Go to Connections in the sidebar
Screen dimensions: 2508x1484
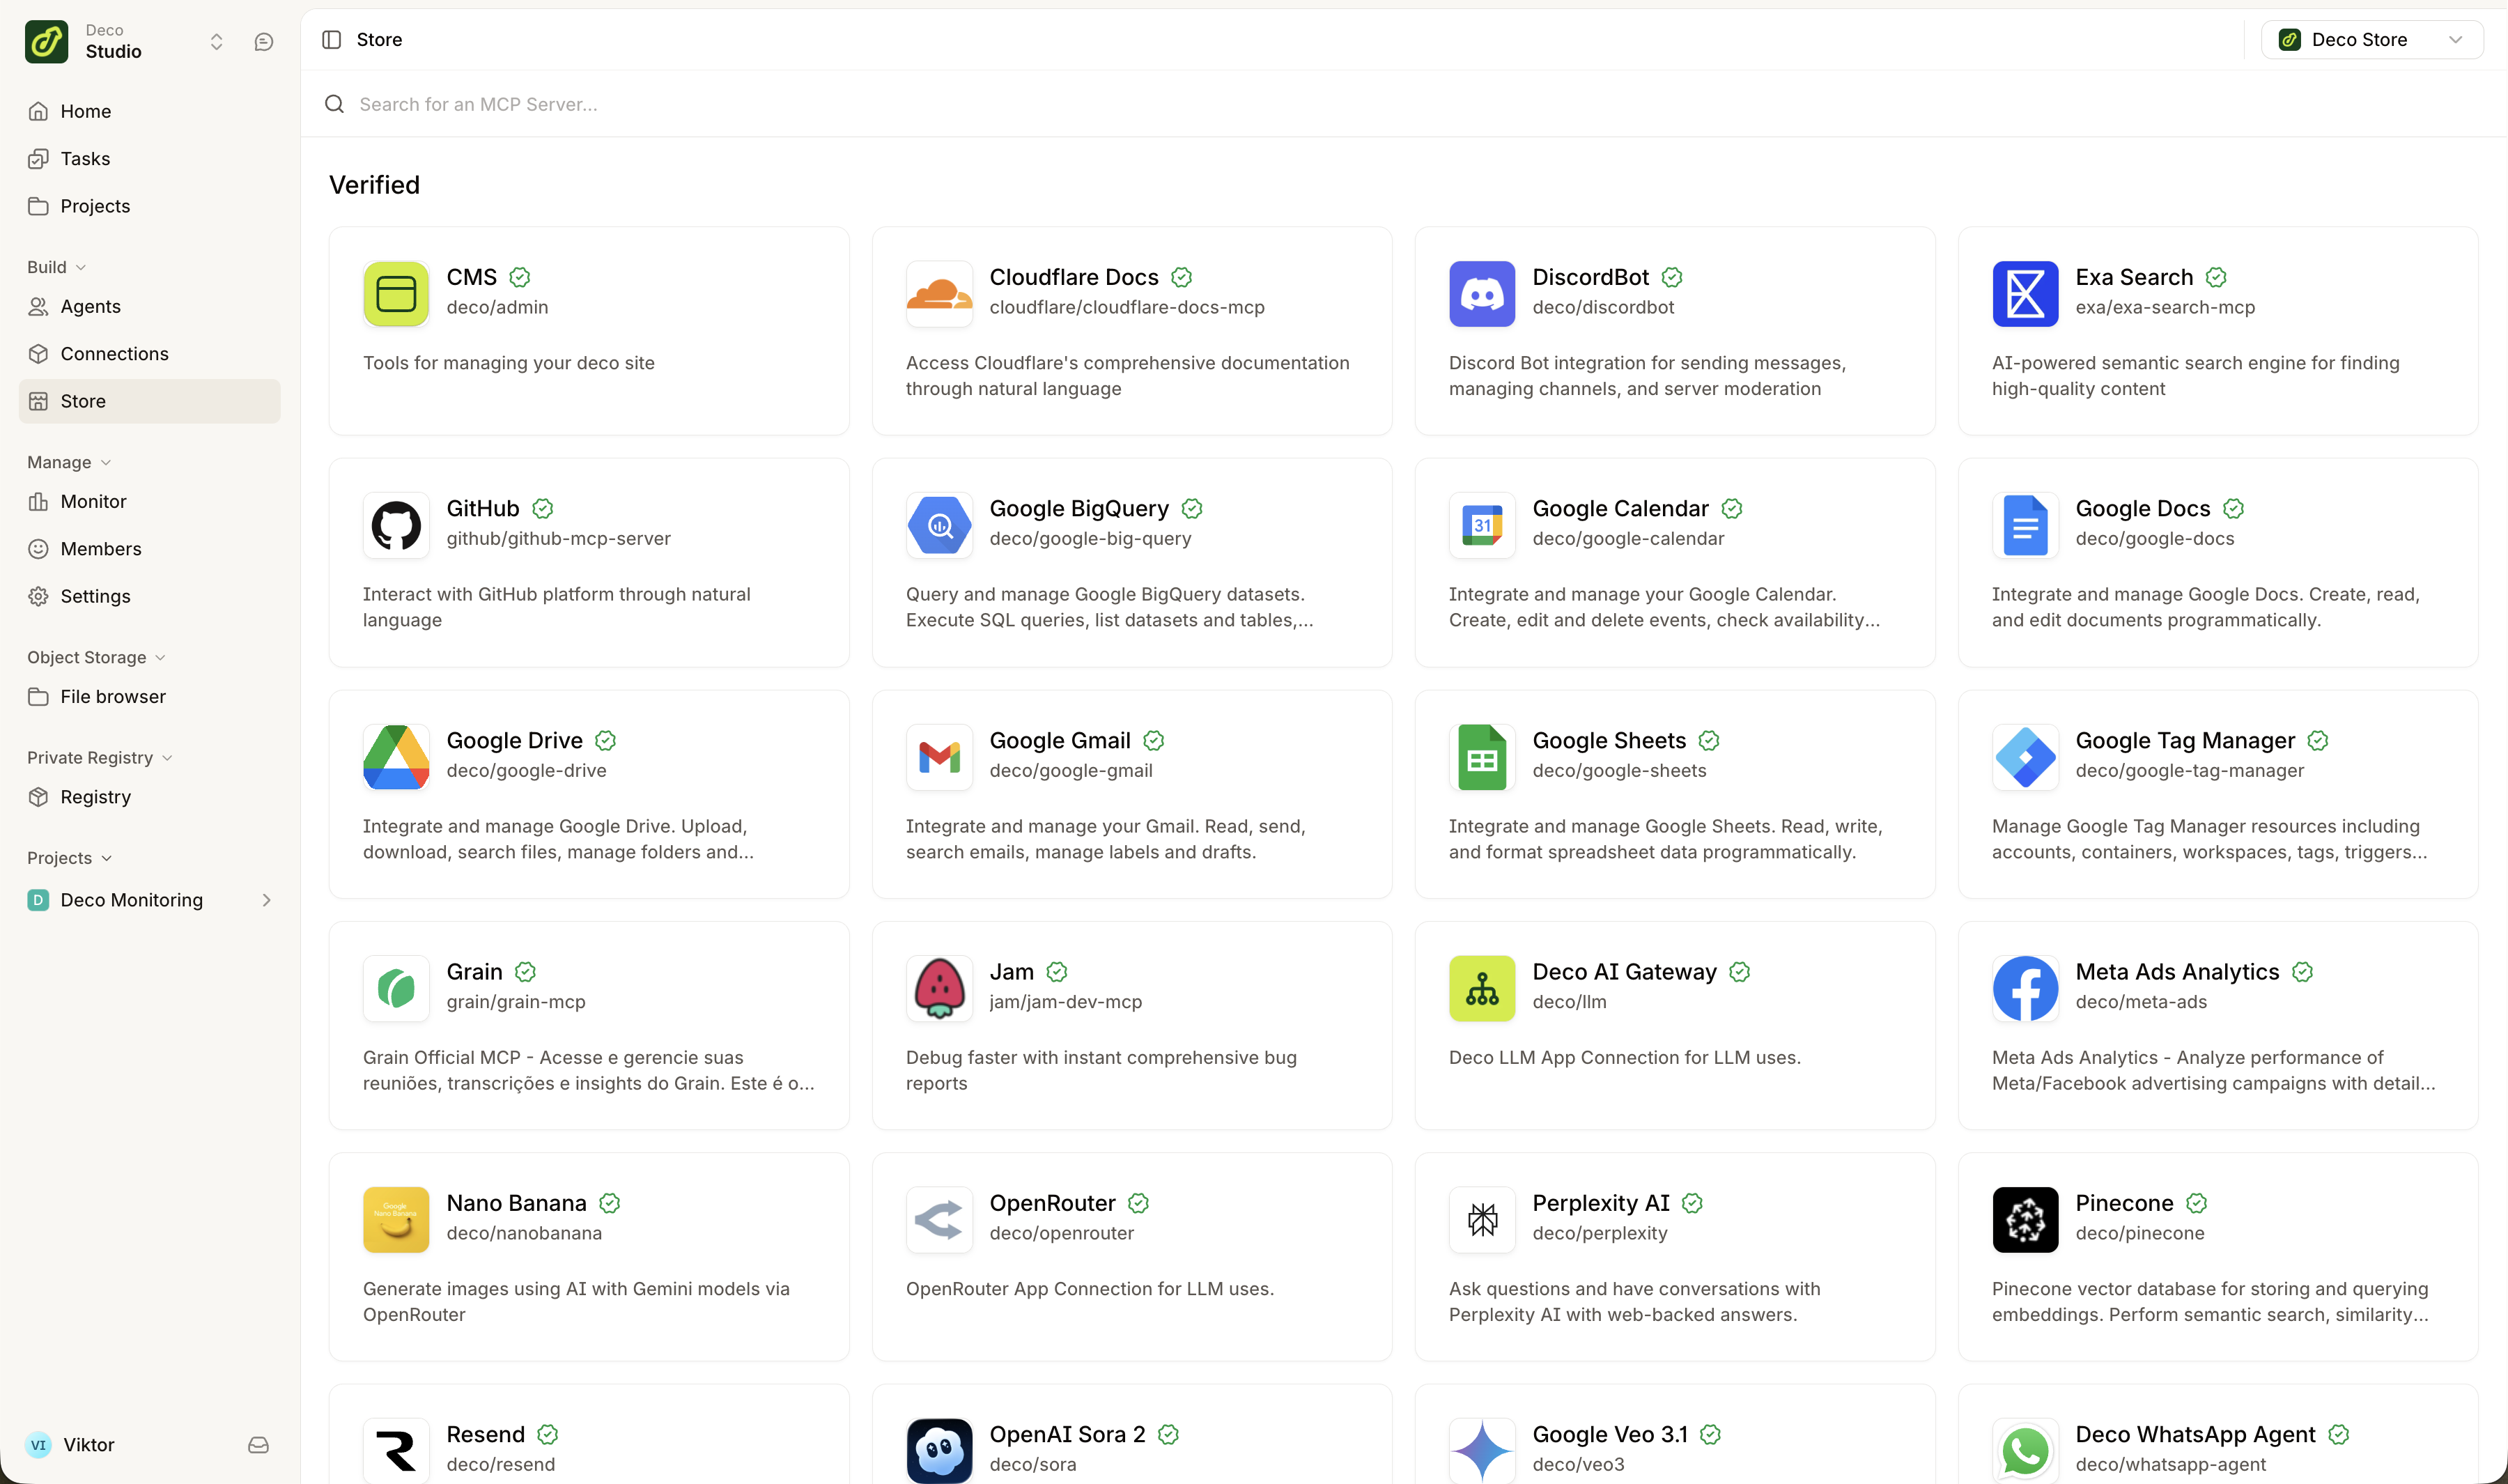pyautogui.click(x=114, y=354)
